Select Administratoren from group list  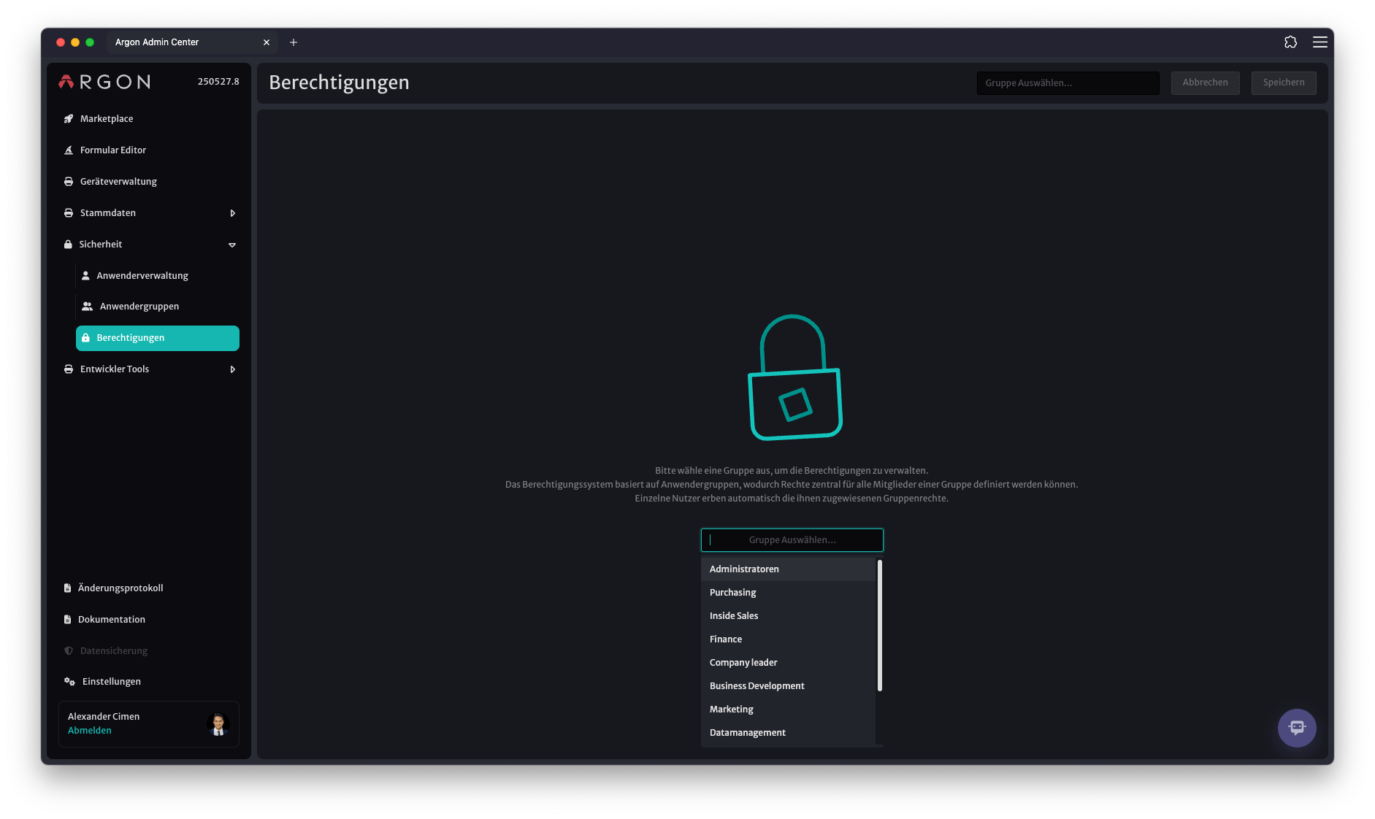coord(788,569)
